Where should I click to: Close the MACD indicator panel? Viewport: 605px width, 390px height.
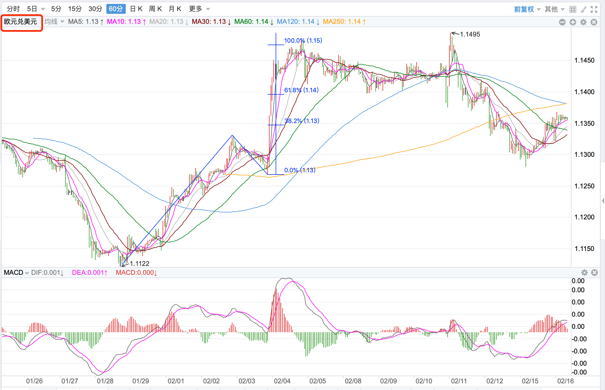594,273
